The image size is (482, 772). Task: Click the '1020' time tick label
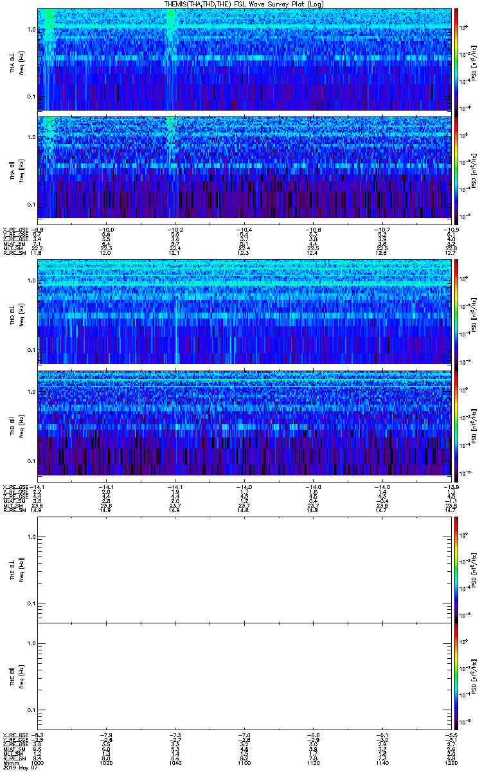tap(107, 763)
